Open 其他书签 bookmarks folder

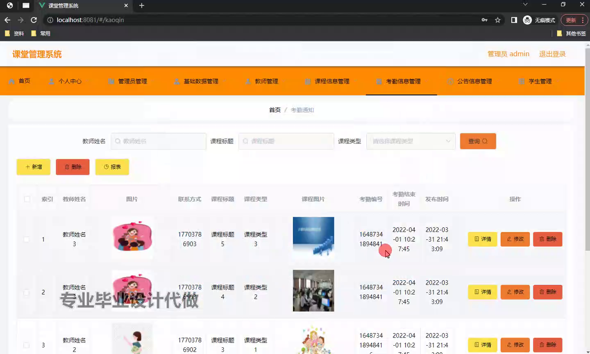(x=572, y=33)
